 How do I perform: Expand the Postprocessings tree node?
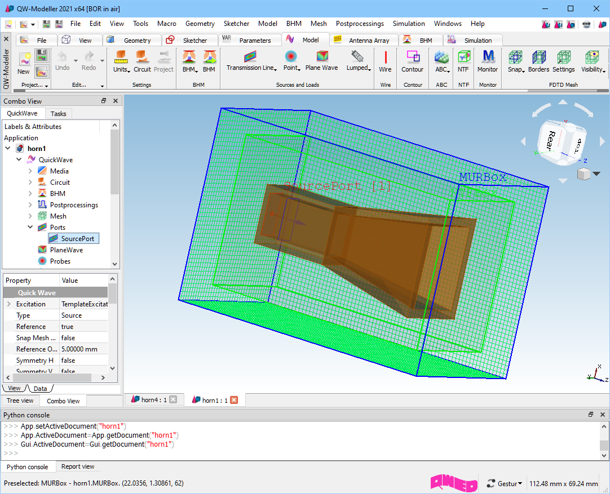point(30,205)
